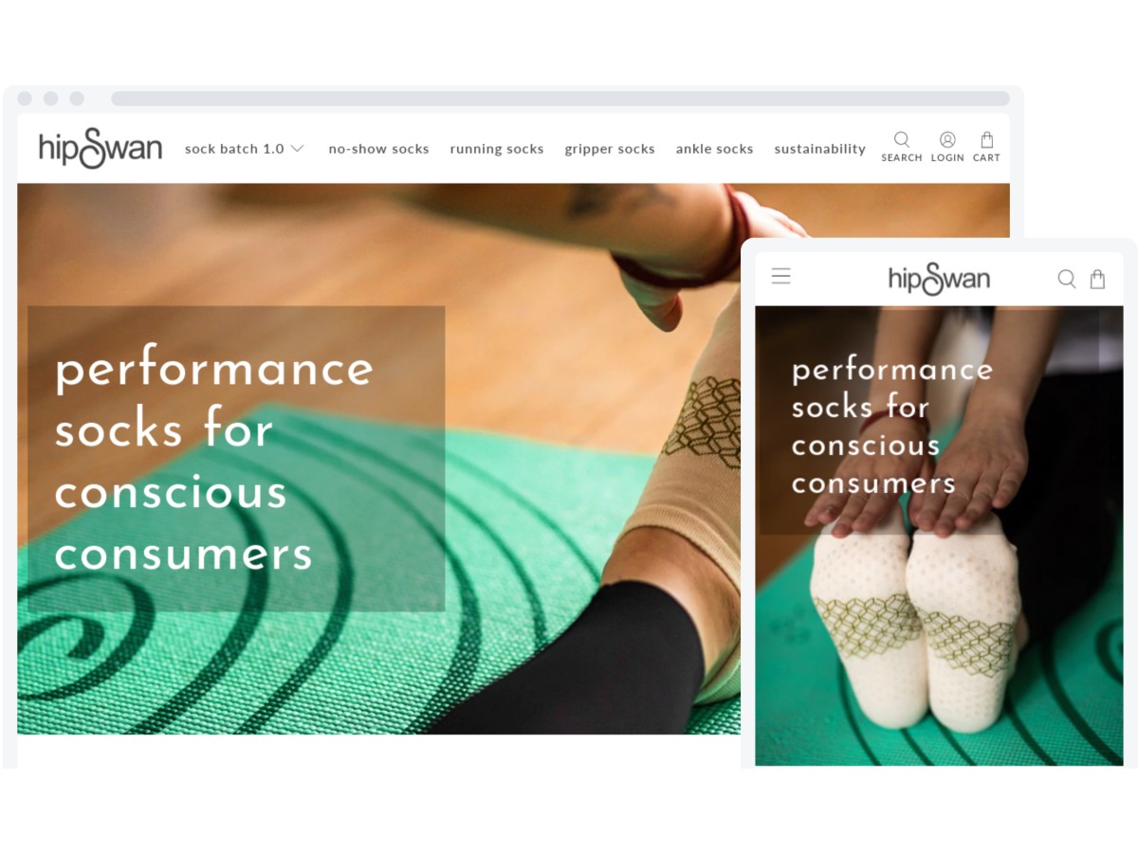Open the gripper socks page
Viewport: 1138px width, 853px height.
tap(610, 149)
